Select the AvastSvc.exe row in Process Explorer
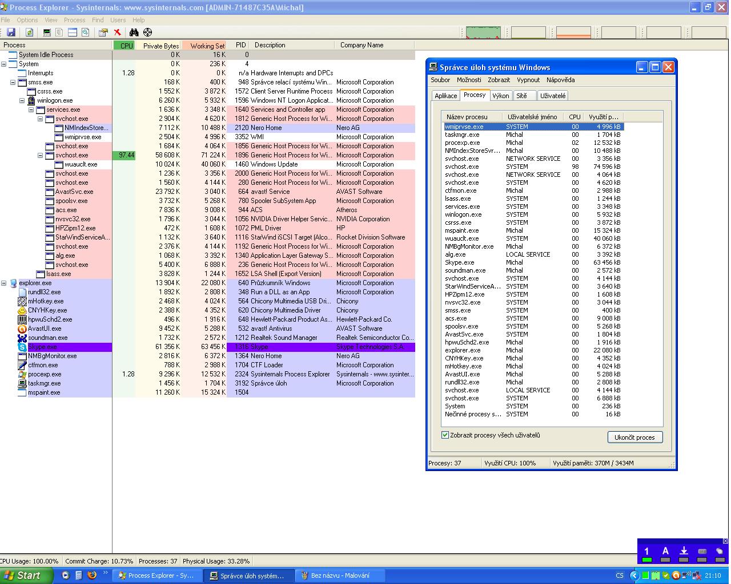Image resolution: width=731 pixels, height=584 pixels. point(207,192)
